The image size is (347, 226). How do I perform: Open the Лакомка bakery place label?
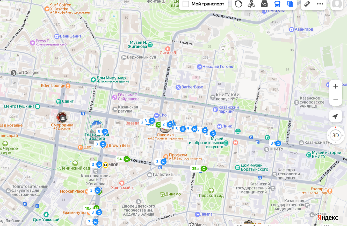point(165,135)
